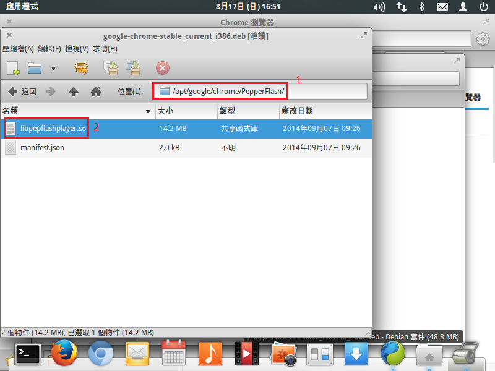Viewport: 495px width, 371px height.
Task: Launch the Videos player from the dock
Action: coord(247,354)
